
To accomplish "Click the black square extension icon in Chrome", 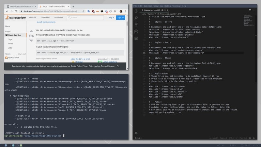I will point(102,11).
